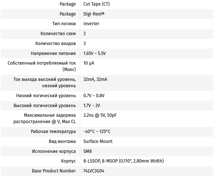
Task: Click the "Количество входов" label
Action: 55,43
